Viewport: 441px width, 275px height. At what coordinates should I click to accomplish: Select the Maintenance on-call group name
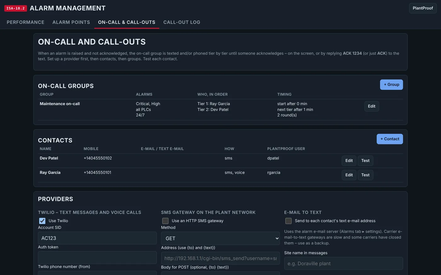pyautogui.click(x=60, y=104)
